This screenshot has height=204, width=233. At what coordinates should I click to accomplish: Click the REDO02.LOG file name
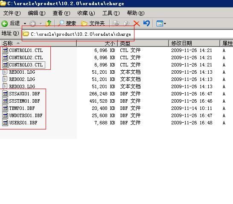[22, 79]
